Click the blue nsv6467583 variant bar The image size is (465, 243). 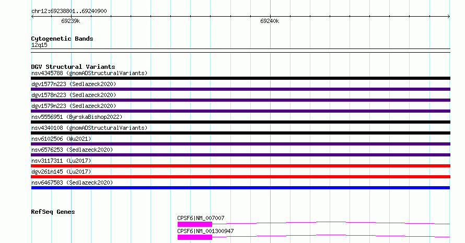(240, 188)
